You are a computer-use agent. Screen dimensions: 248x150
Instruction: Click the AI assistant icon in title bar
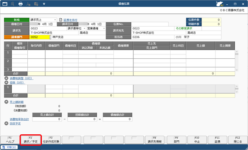pos(219,4)
